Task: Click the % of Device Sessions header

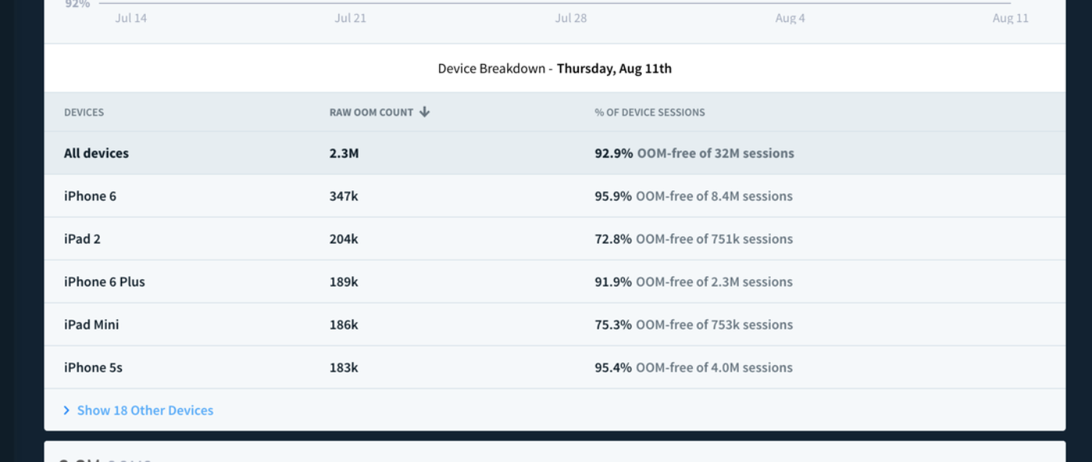Action: point(649,112)
